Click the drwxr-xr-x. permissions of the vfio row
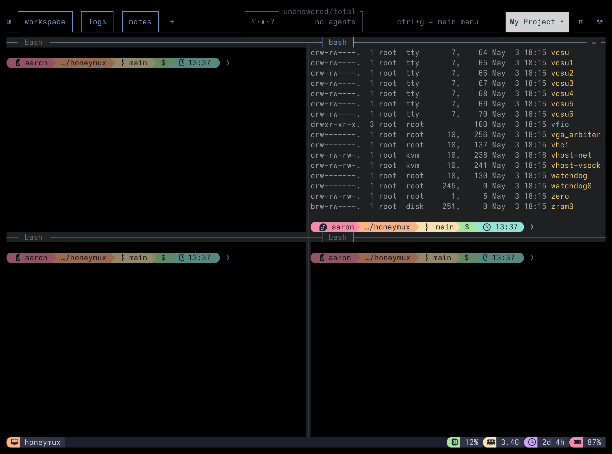Image resolution: width=612 pixels, height=454 pixels. coord(335,124)
